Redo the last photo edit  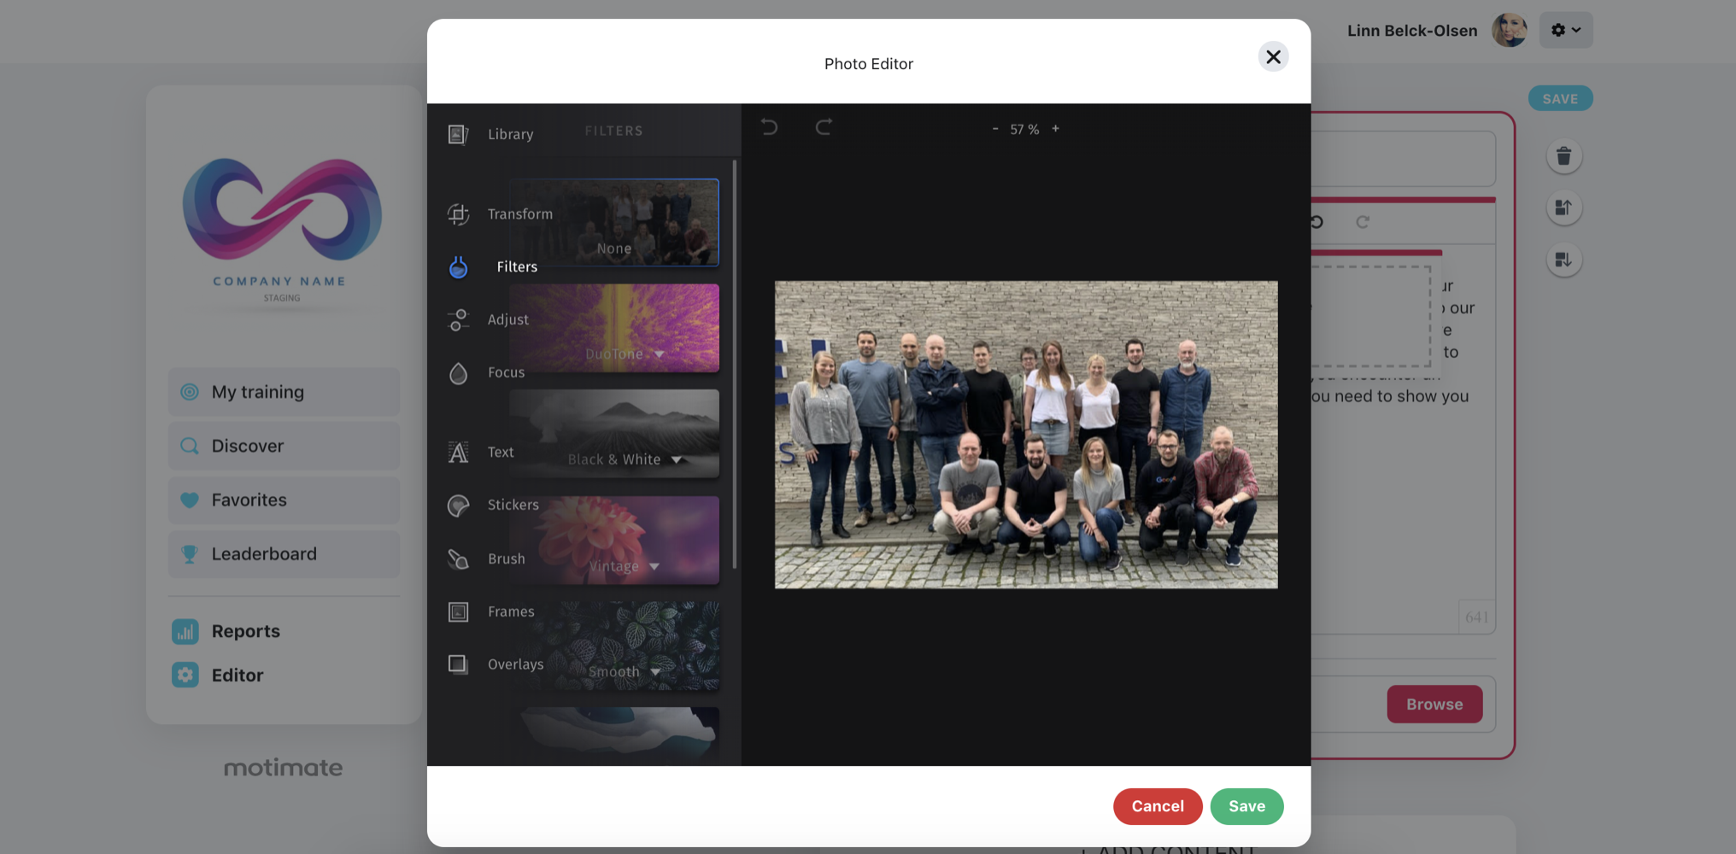coord(824,127)
